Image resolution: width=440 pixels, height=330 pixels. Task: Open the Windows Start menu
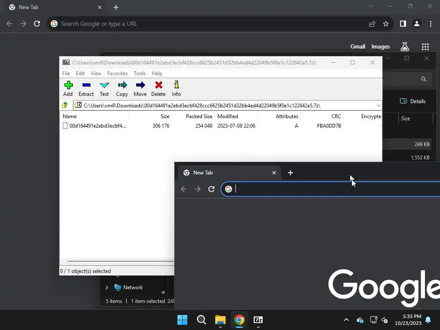coord(182,320)
